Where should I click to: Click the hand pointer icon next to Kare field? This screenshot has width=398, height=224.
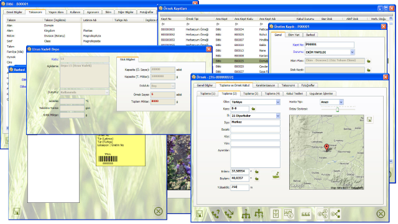coord(253,109)
